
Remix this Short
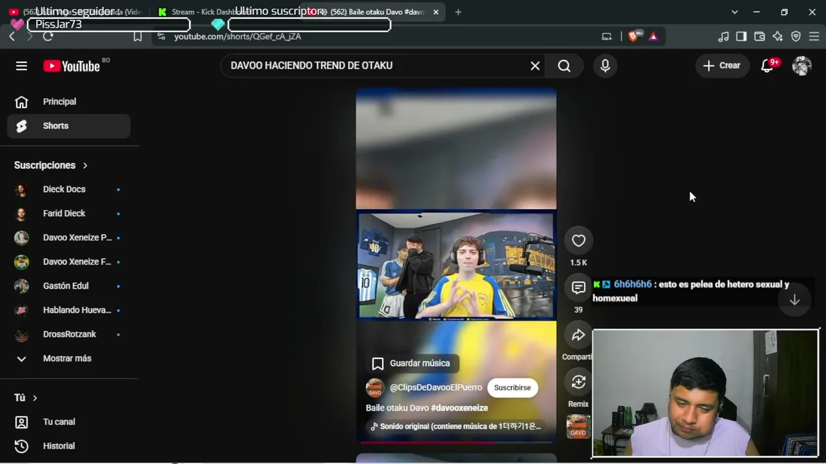578,382
